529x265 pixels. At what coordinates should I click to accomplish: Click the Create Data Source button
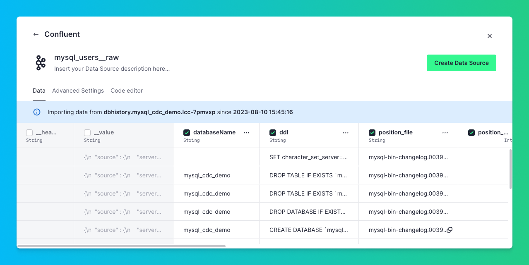coord(462,63)
